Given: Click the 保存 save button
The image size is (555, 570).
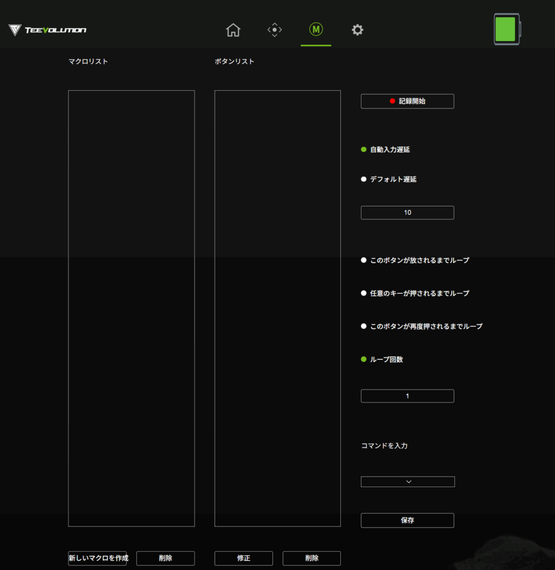Looking at the screenshot, I should click(x=407, y=520).
